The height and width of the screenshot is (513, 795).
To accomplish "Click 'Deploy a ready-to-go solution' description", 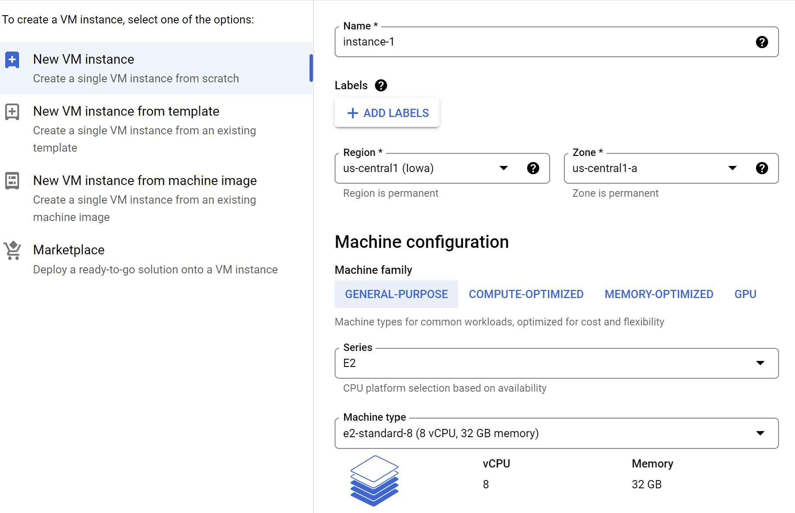I will click(155, 269).
